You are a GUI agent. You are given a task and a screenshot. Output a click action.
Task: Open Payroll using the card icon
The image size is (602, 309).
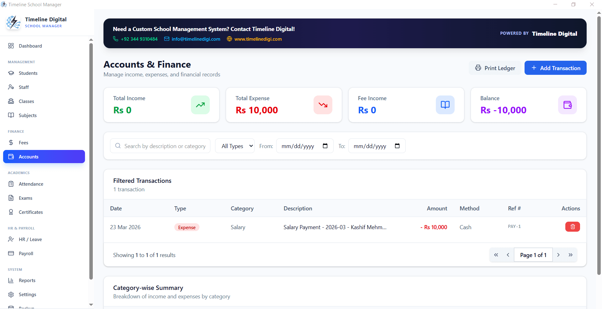(11, 253)
